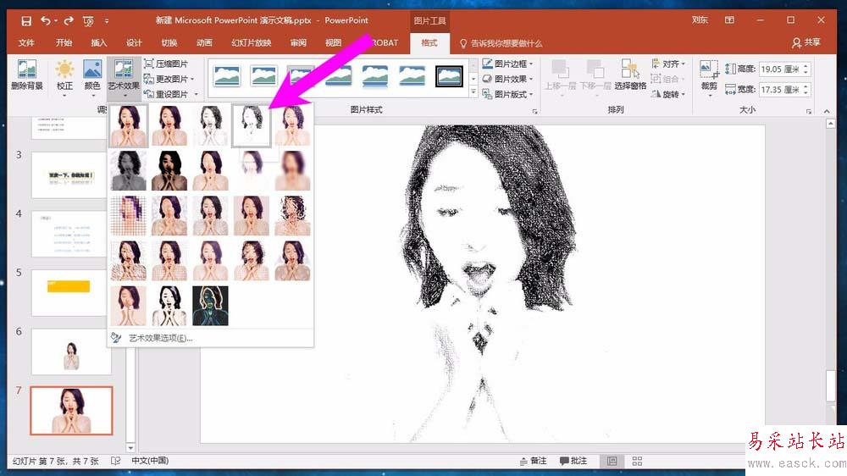Viewport: 847px width, 476px height.
Task: Toggle the 艺术效果 artistic effects gallery
Action: point(124,79)
